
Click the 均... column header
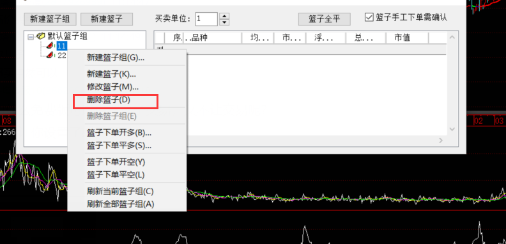pyautogui.click(x=258, y=38)
